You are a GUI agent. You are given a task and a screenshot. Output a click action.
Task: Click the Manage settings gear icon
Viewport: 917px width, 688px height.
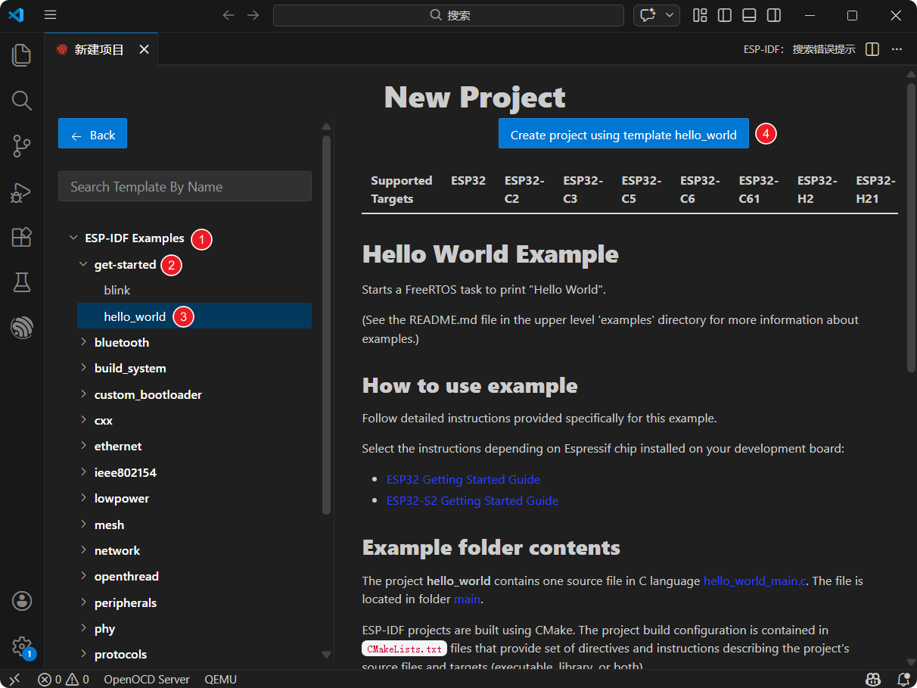[x=22, y=646]
